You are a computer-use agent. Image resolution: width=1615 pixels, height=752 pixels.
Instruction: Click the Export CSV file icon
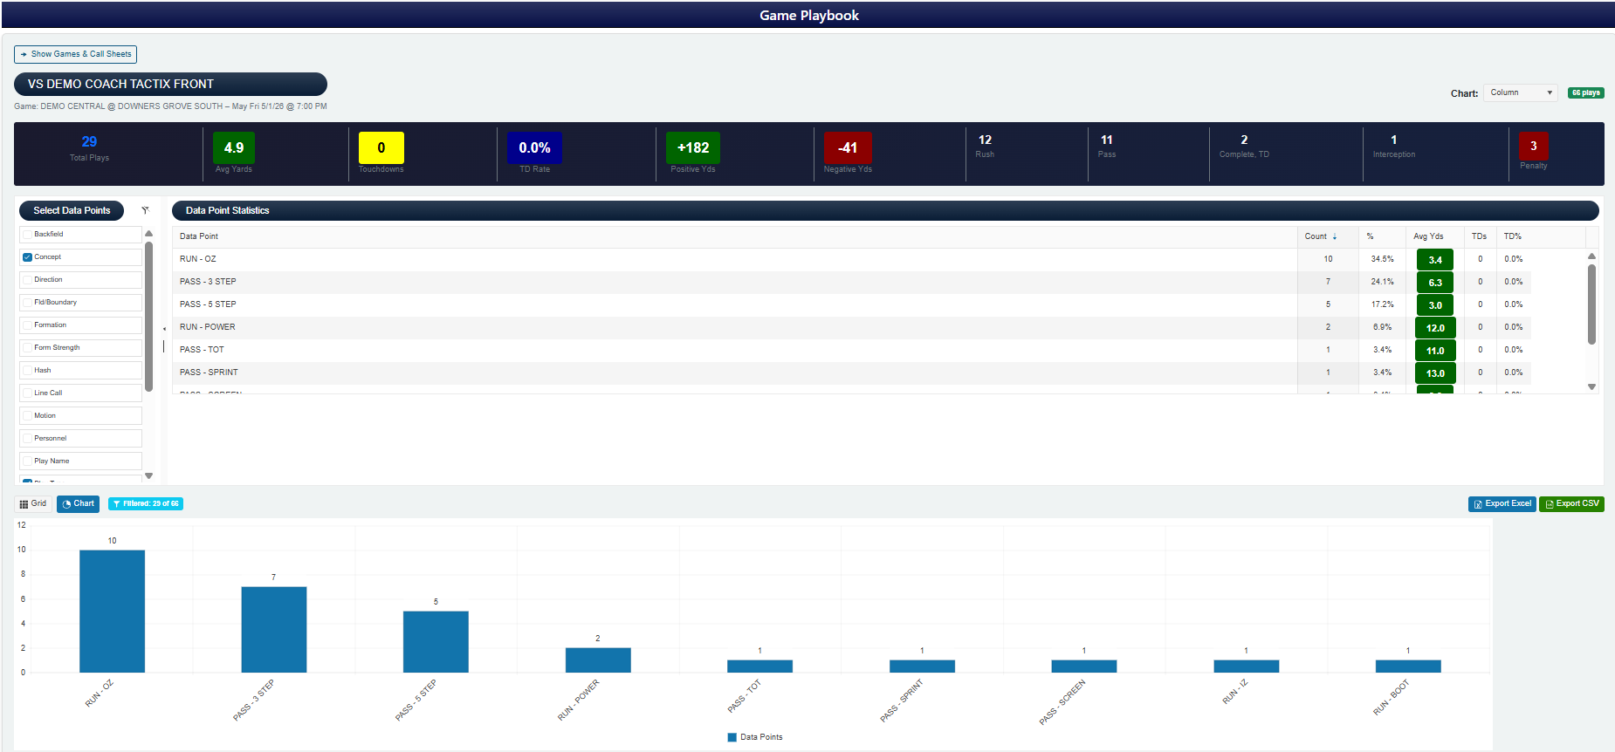[1550, 504]
